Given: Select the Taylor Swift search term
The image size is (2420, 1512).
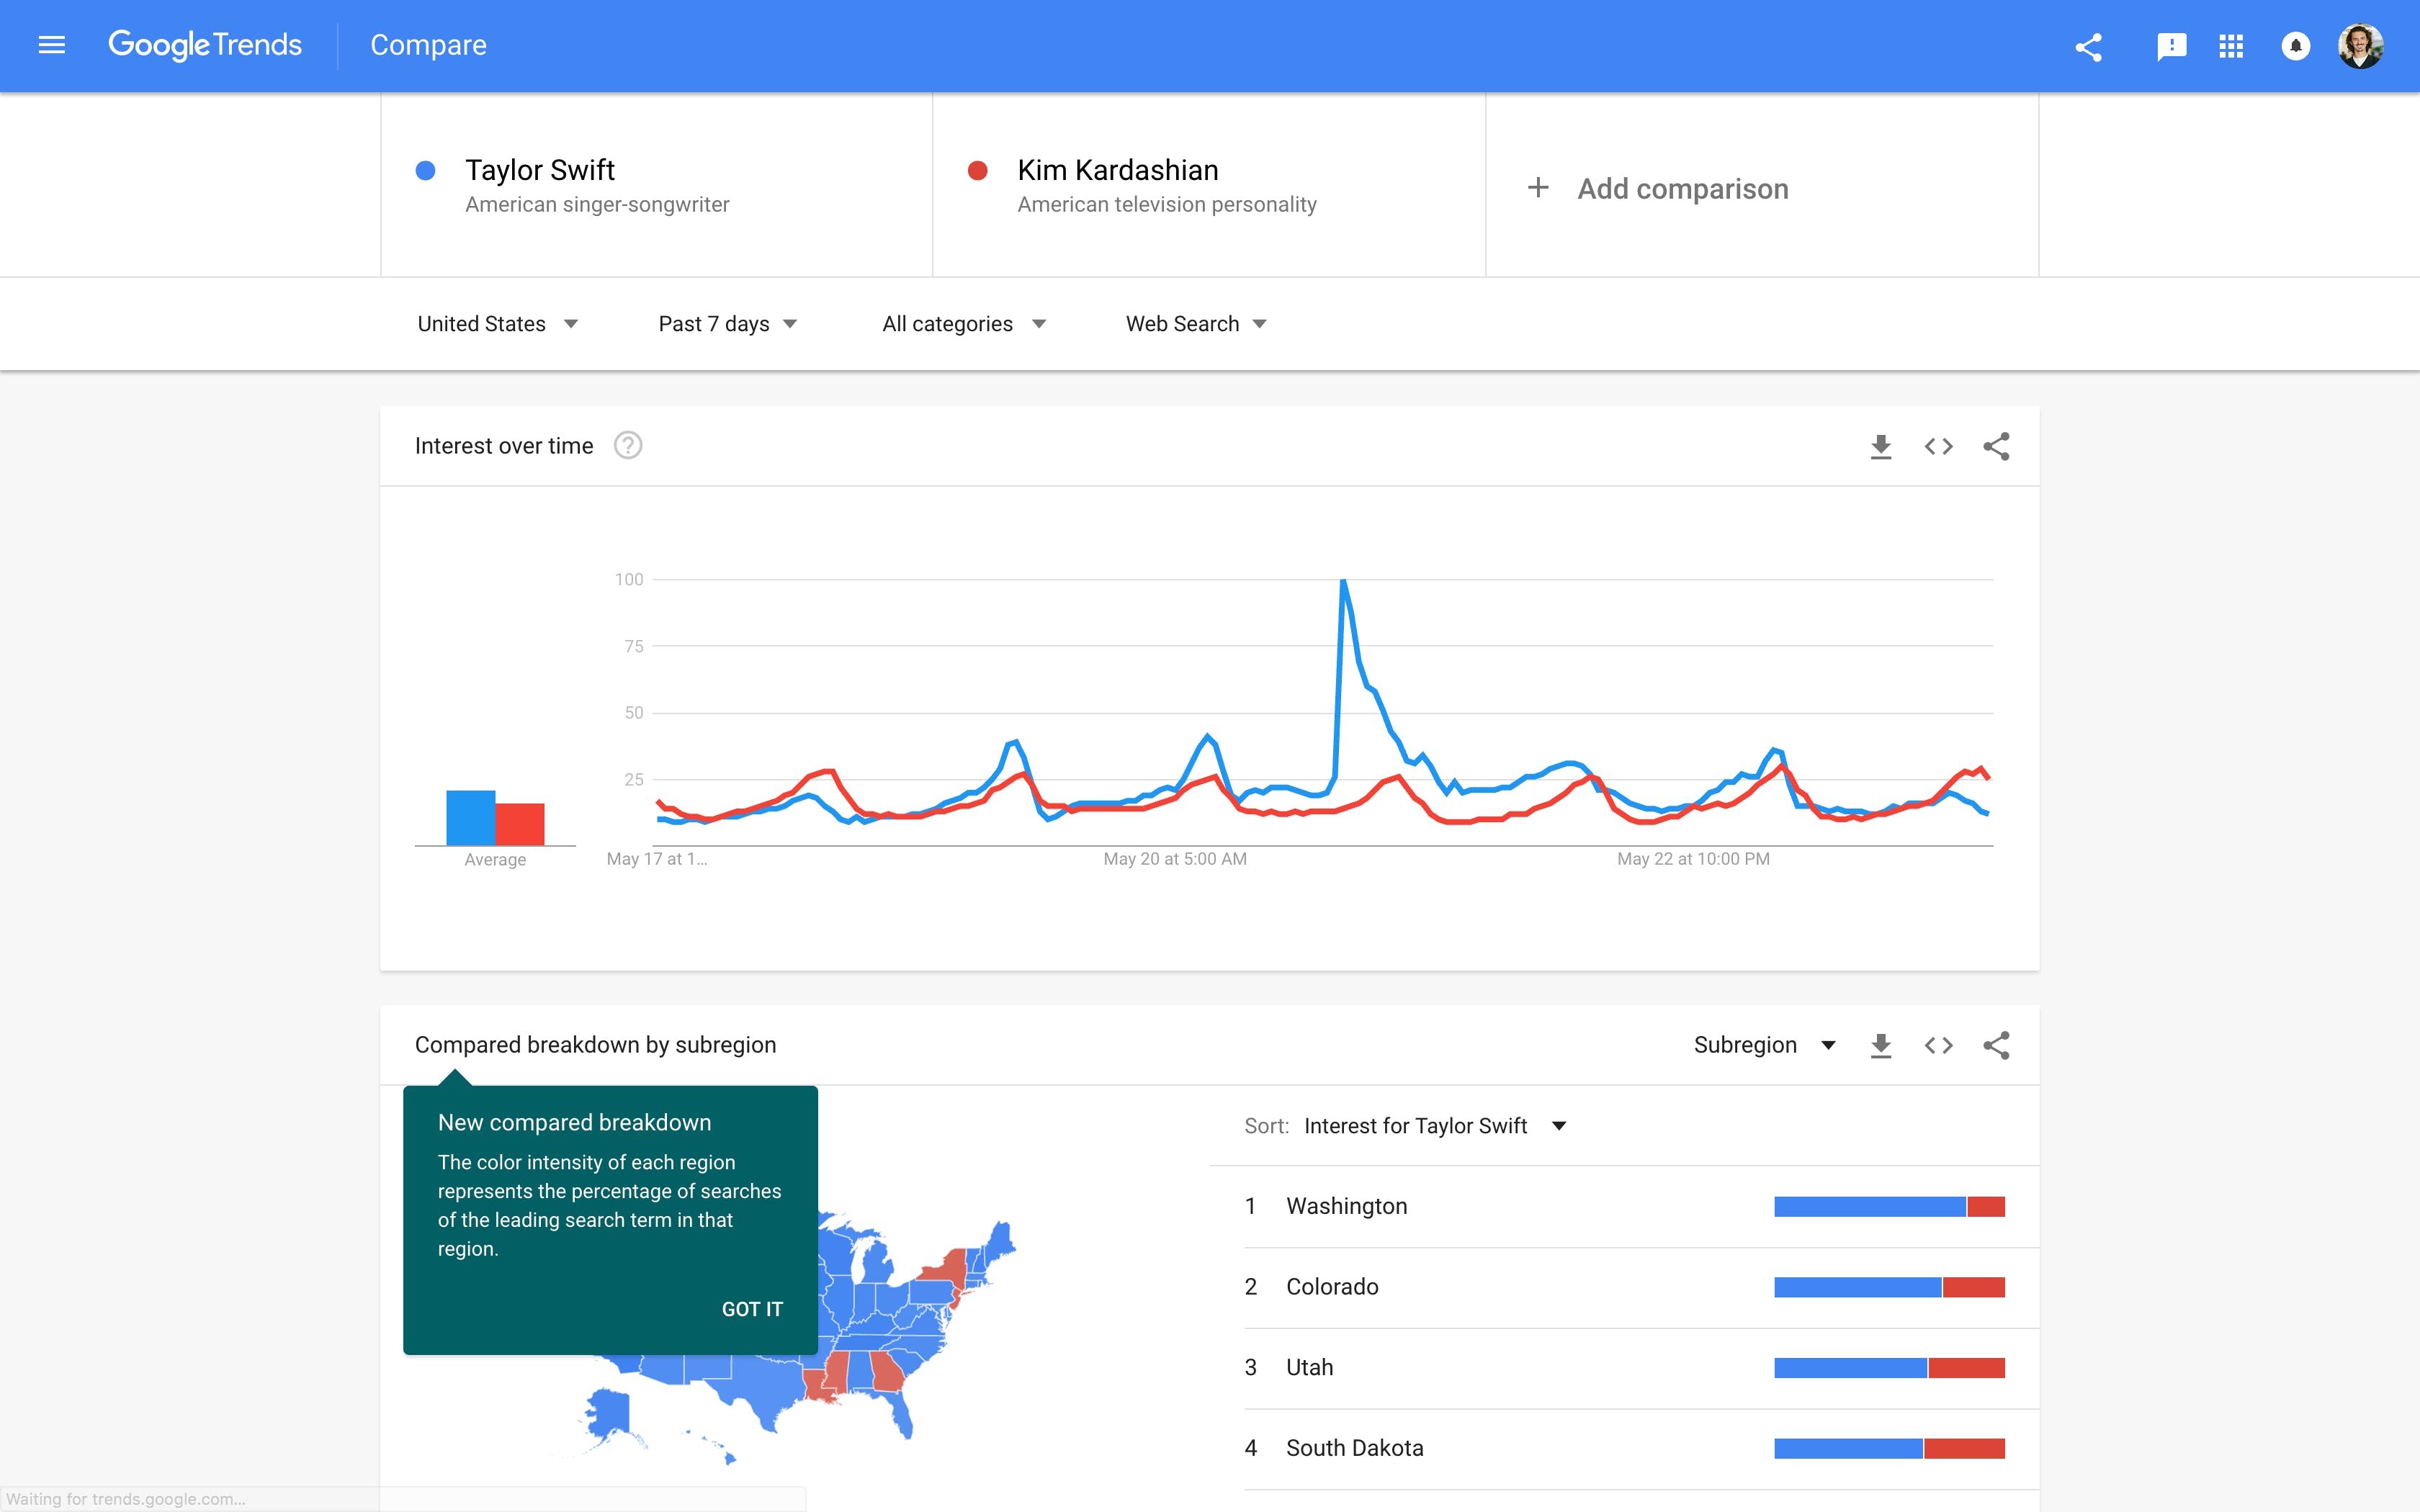Looking at the screenshot, I should tap(657, 185).
